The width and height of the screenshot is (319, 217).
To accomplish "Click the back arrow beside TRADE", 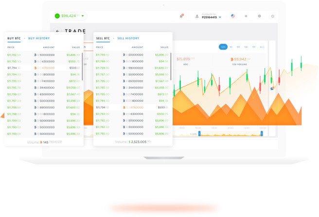I will coord(58,31).
